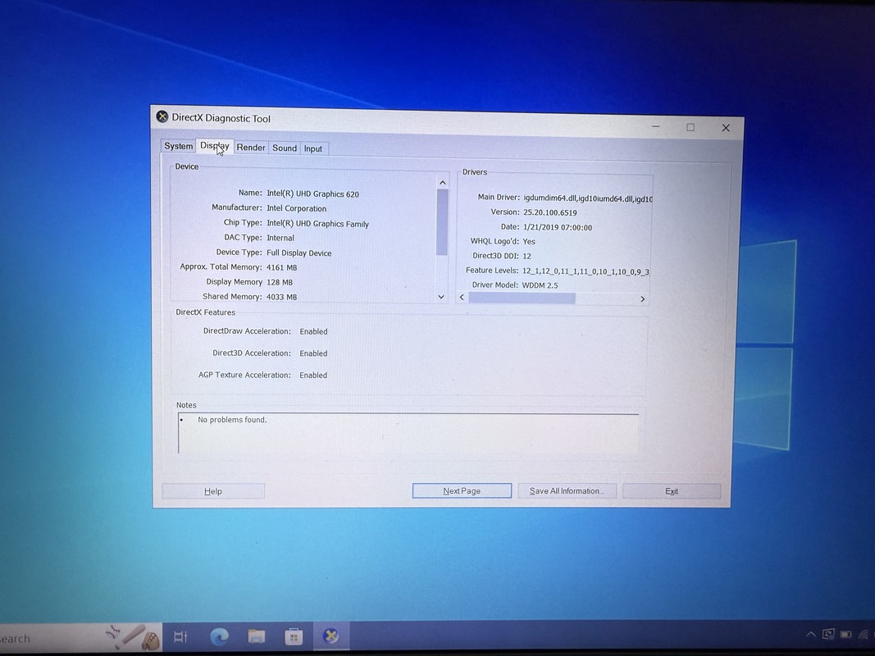Click the driver date '1/21/2019 07:00:00'
The width and height of the screenshot is (875, 656).
pos(558,228)
